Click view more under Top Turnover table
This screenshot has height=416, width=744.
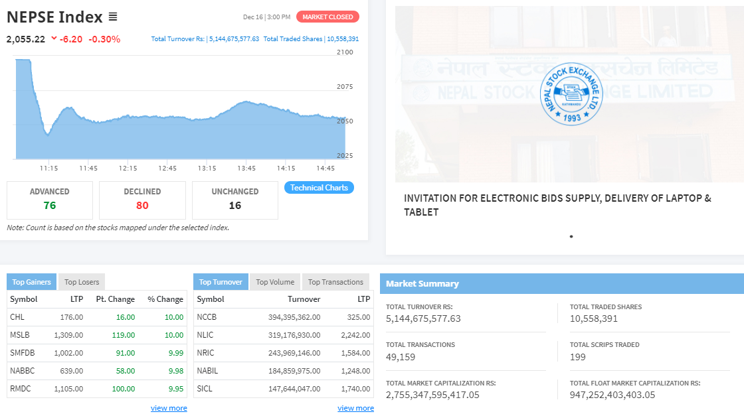[356, 408]
